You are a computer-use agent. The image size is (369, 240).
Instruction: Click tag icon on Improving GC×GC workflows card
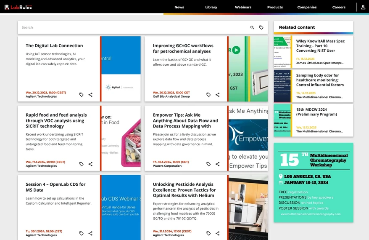[x=208, y=95]
